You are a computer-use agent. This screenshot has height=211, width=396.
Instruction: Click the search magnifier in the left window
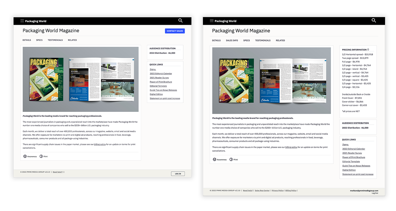(x=180, y=21)
